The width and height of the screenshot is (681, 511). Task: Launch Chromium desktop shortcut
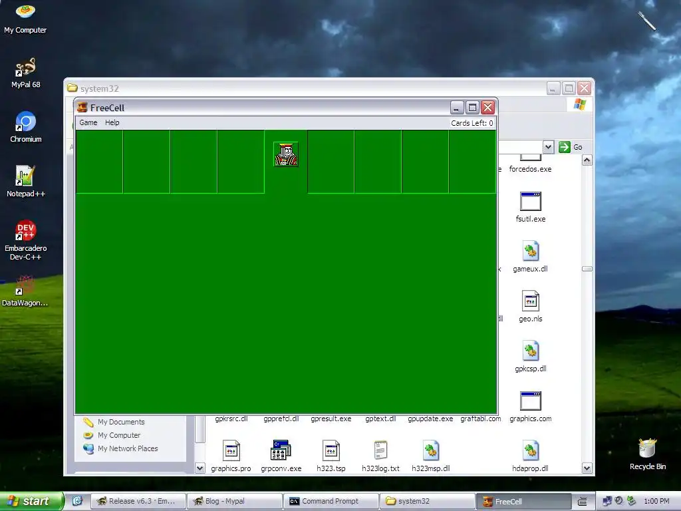(x=26, y=127)
